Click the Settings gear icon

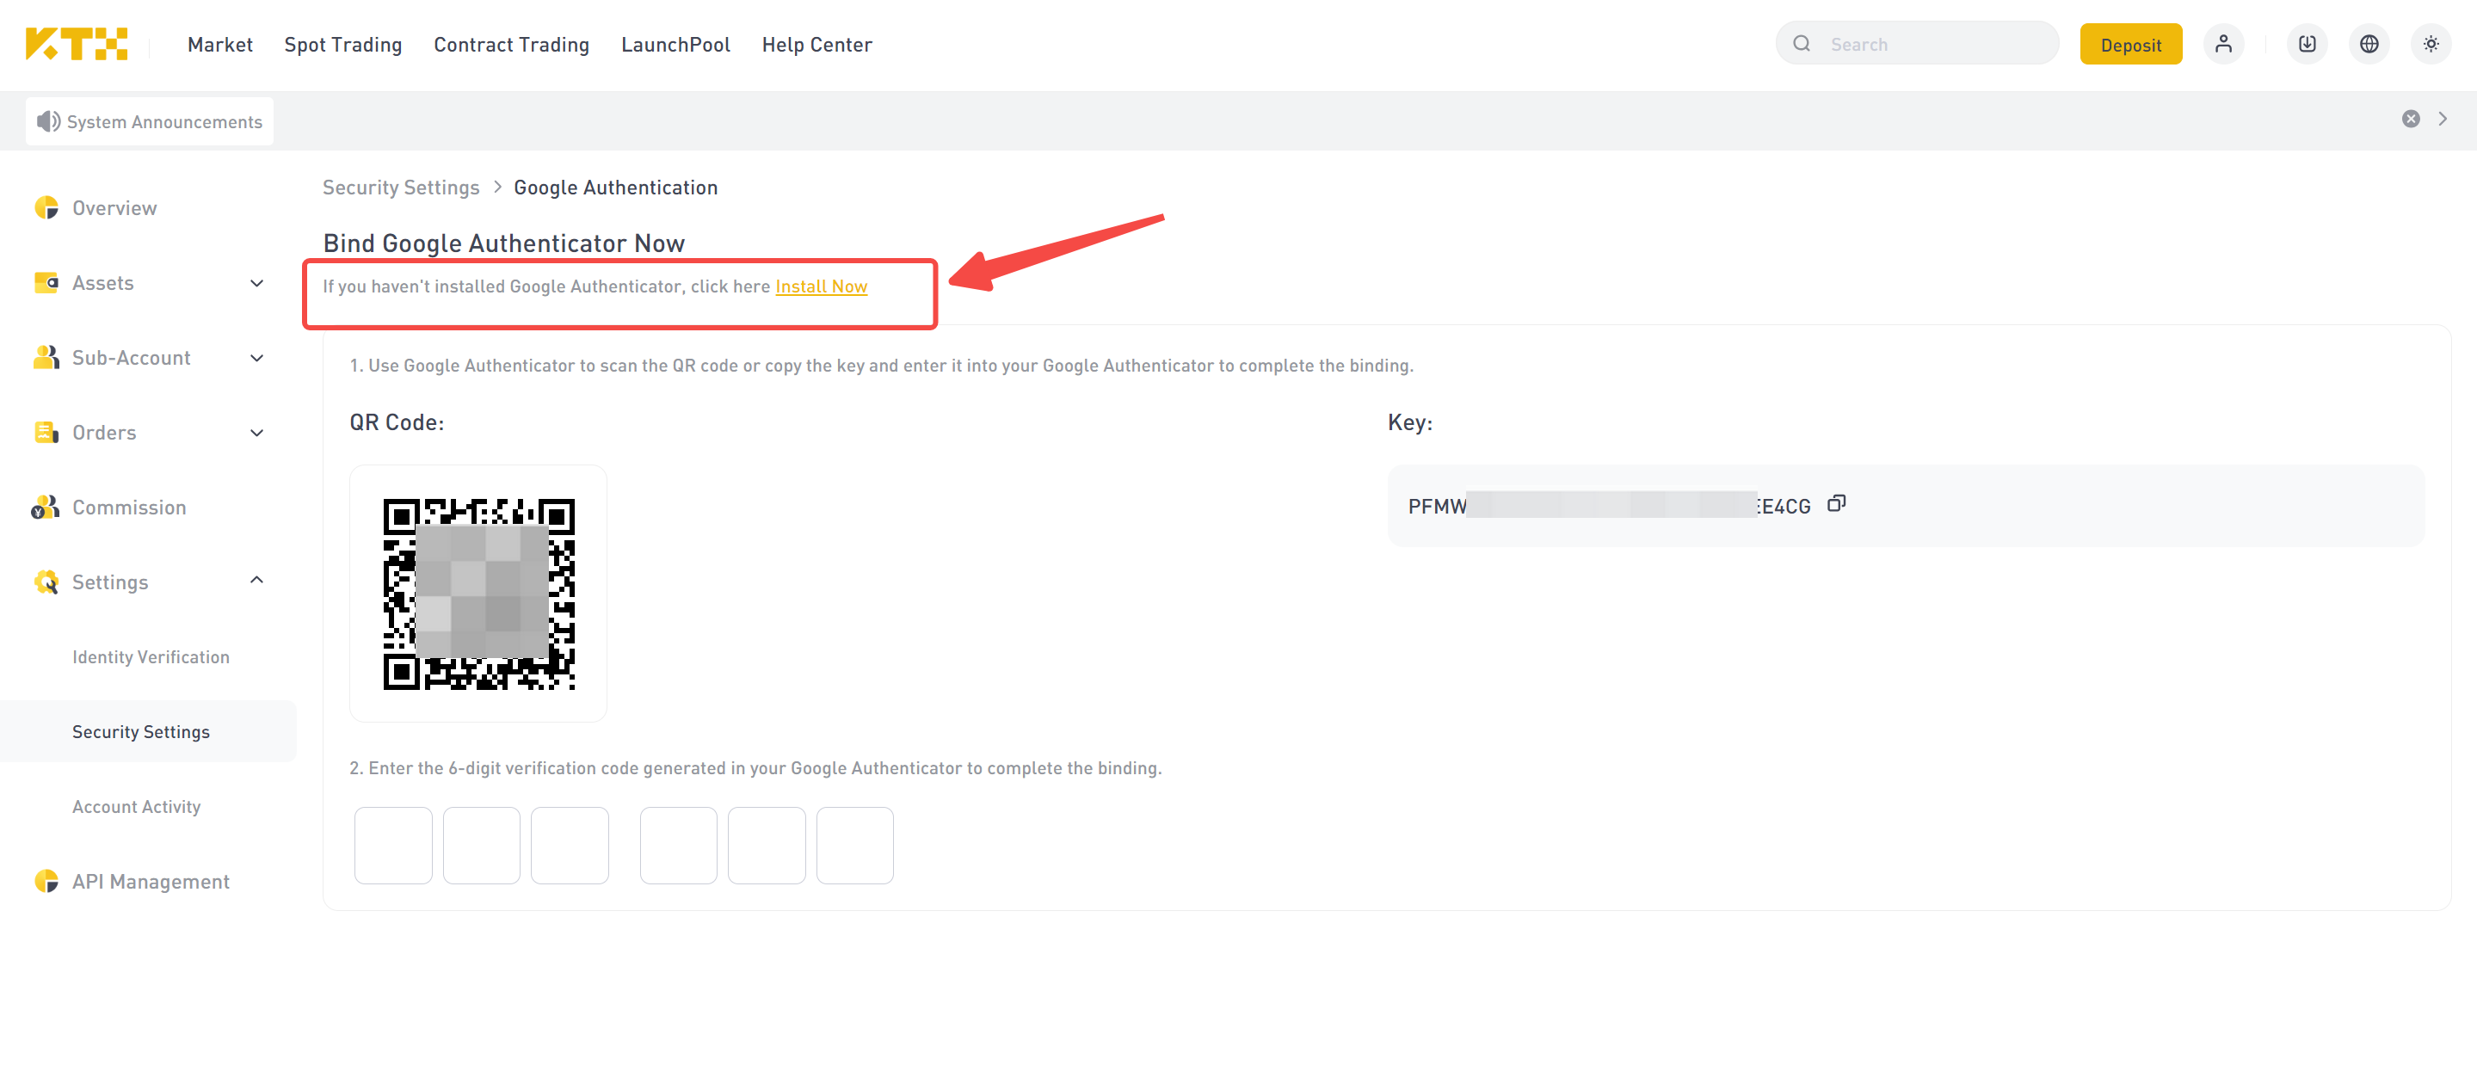click(46, 582)
